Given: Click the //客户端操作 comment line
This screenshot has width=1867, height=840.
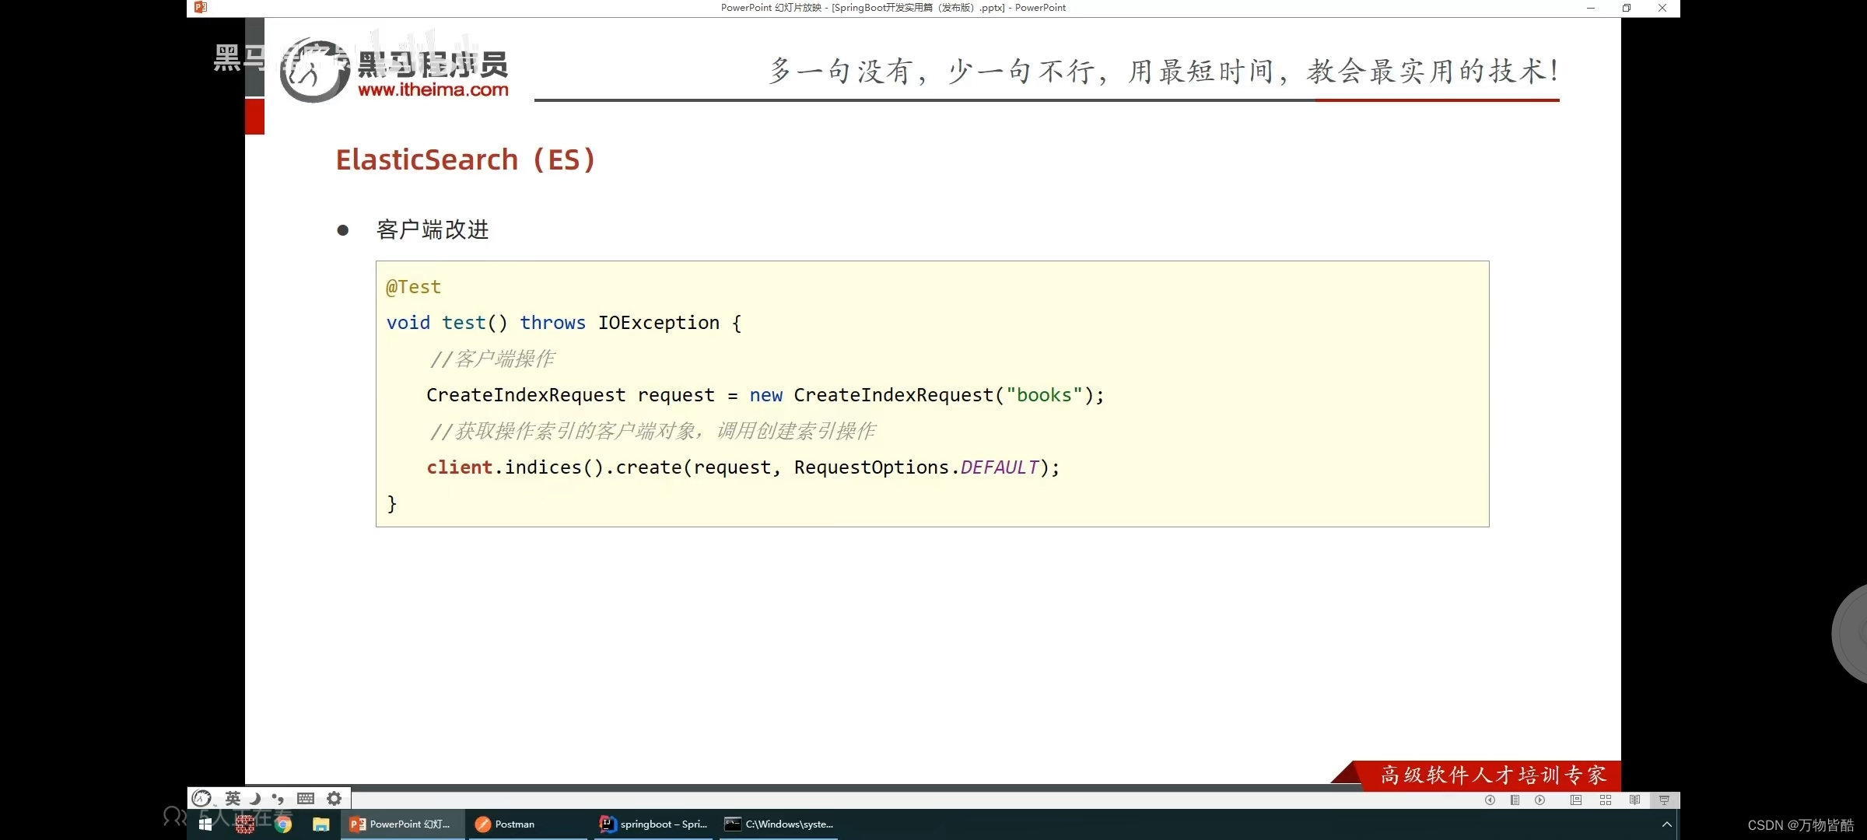Looking at the screenshot, I should (x=492, y=359).
